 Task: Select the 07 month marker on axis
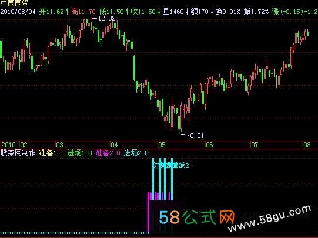pyautogui.click(x=255, y=145)
